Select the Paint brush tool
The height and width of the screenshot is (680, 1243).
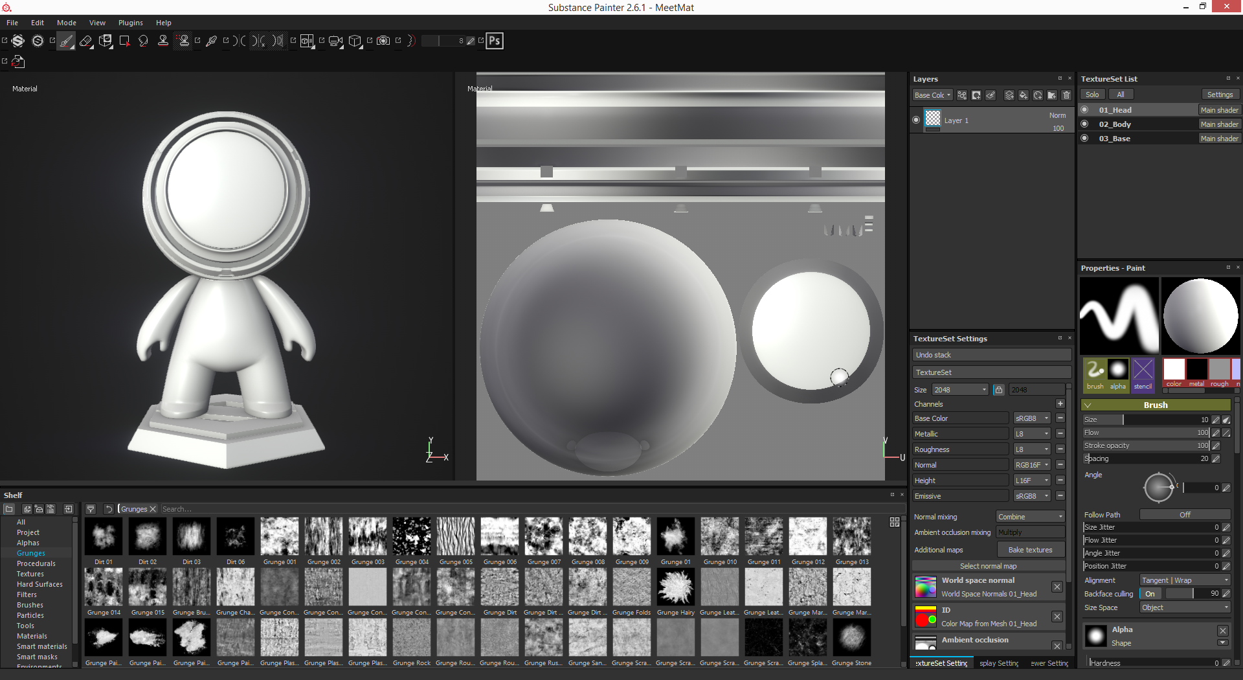66,41
